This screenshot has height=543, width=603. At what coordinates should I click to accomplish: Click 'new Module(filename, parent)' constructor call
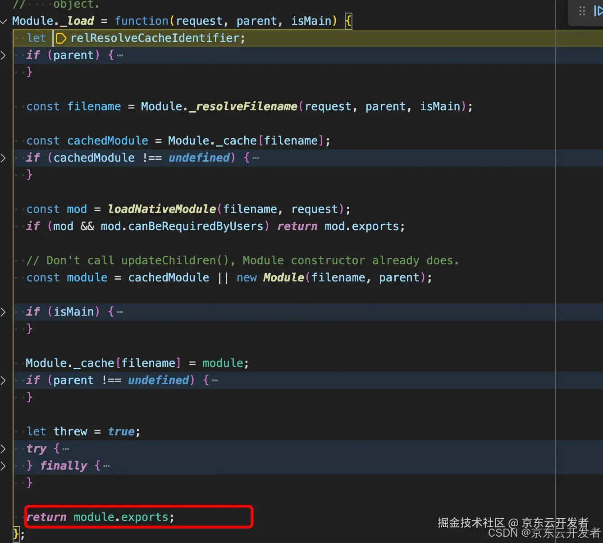pos(331,278)
